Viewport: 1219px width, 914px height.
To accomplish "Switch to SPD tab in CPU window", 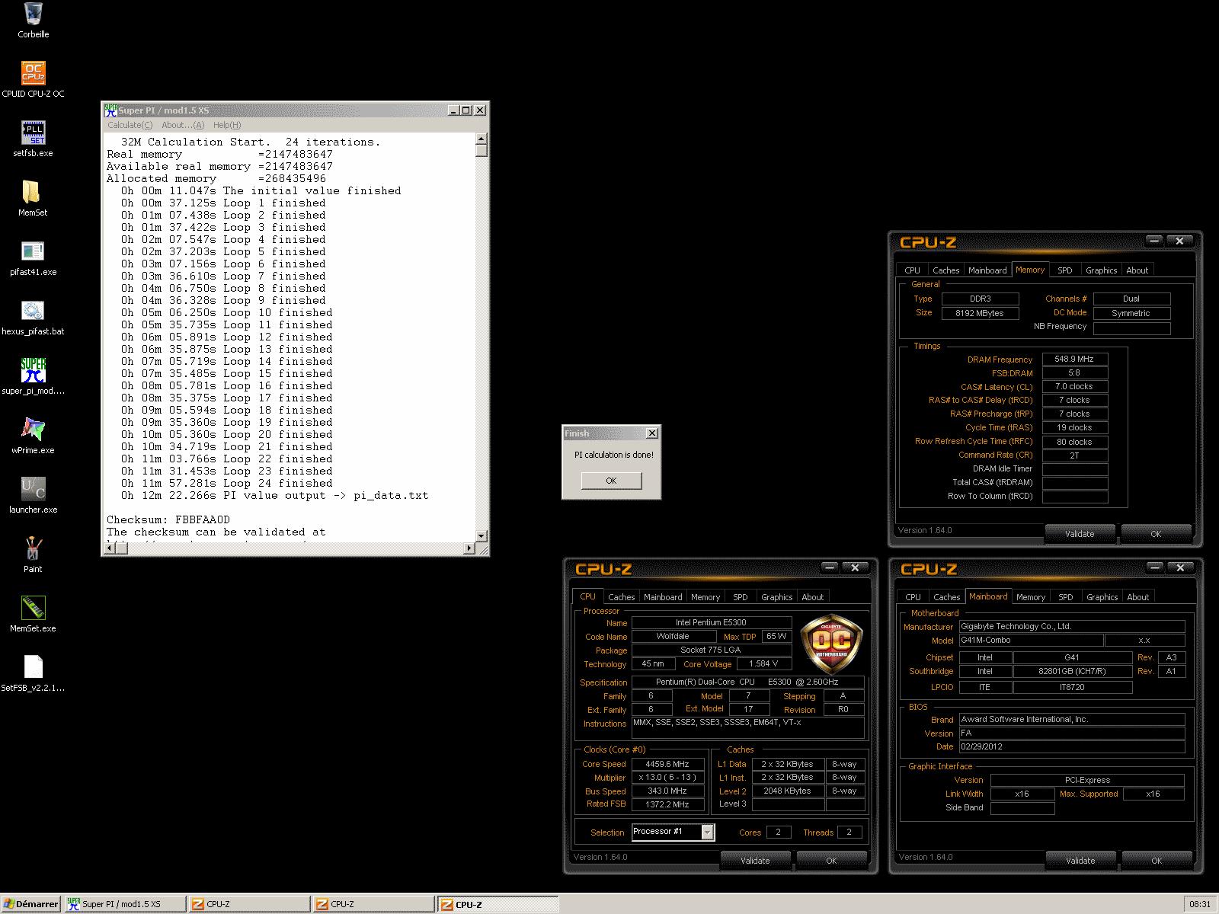I will 740,597.
